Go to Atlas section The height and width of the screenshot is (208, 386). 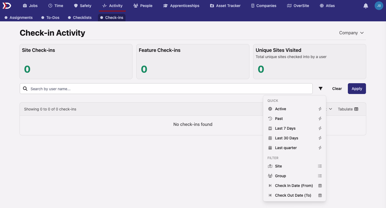327,6
